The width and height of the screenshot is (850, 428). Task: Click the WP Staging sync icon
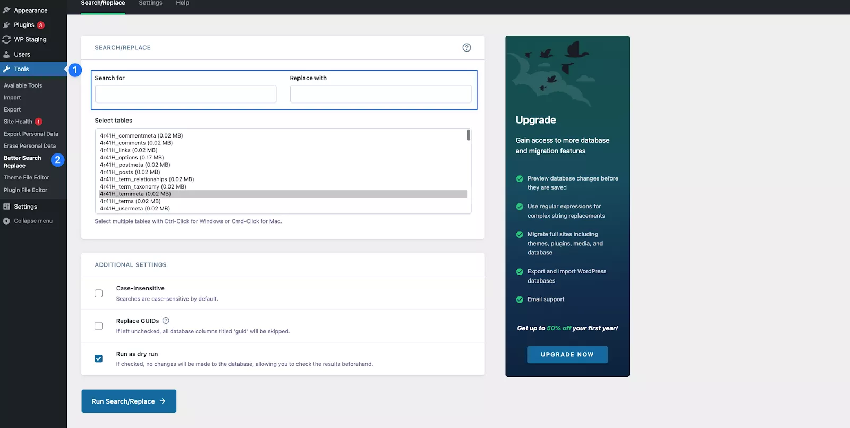6,39
